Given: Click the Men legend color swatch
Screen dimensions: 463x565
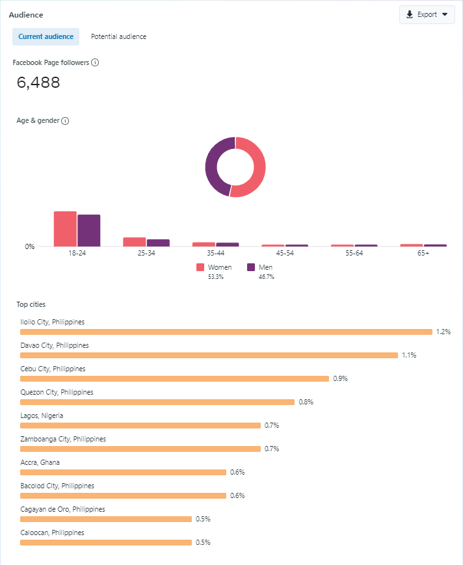Looking at the screenshot, I should (251, 267).
